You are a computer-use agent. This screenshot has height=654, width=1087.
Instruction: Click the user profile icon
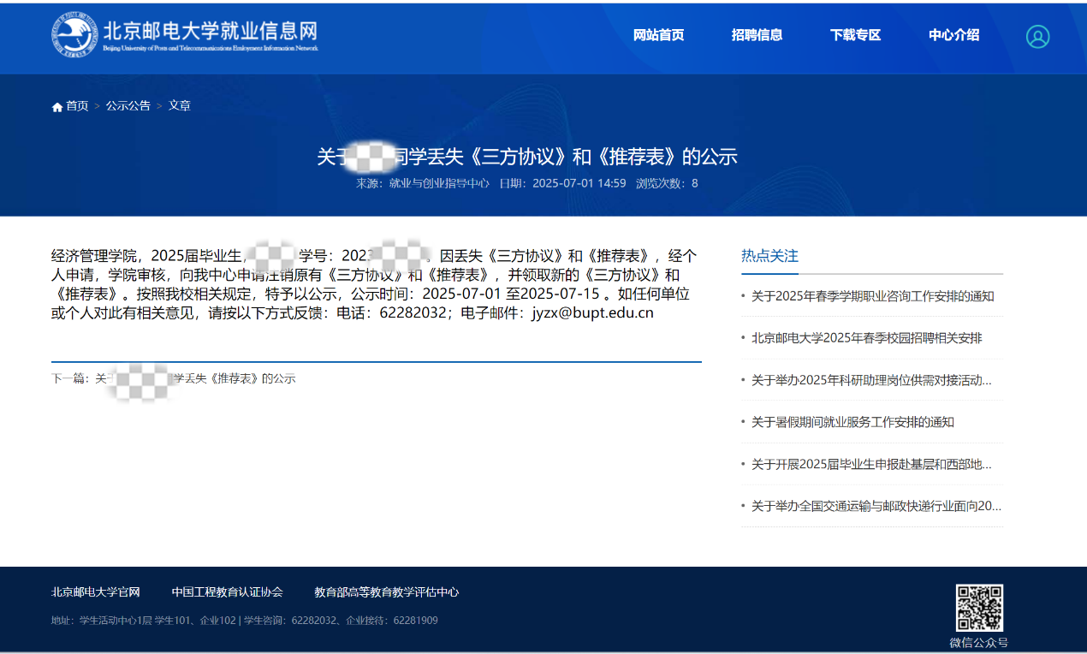[1037, 36]
